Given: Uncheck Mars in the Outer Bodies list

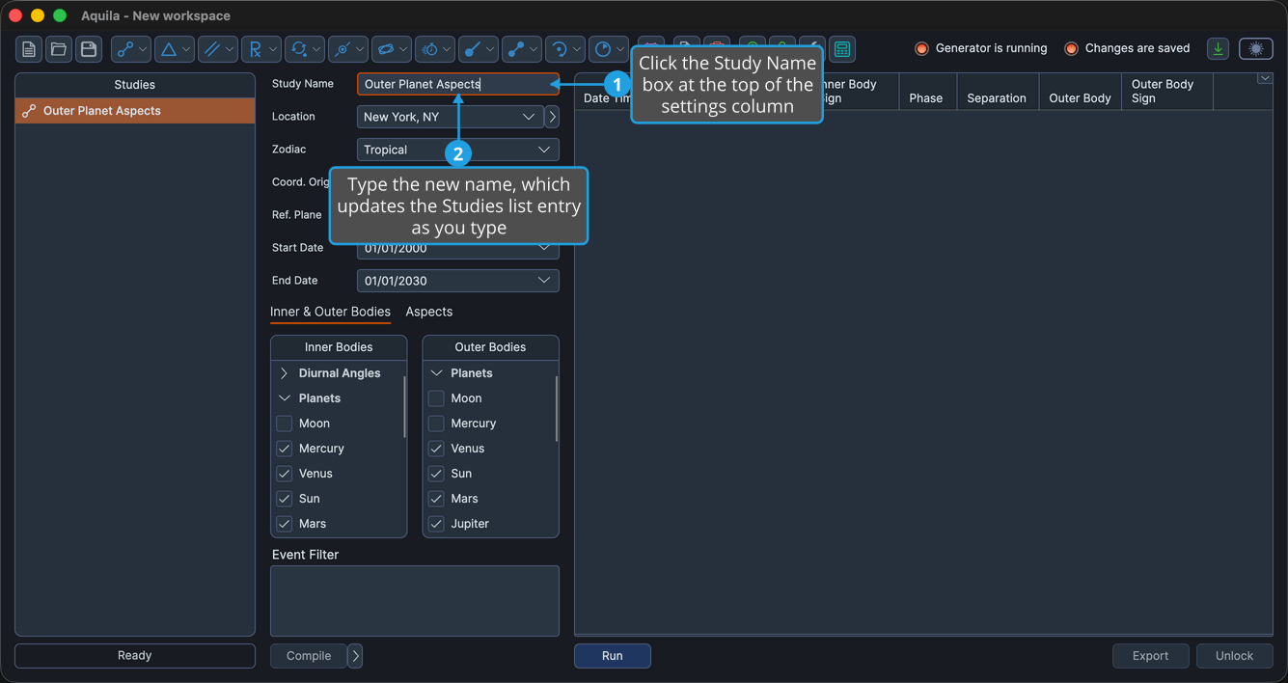Looking at the screenshot, I should click(x=436, y=499).
